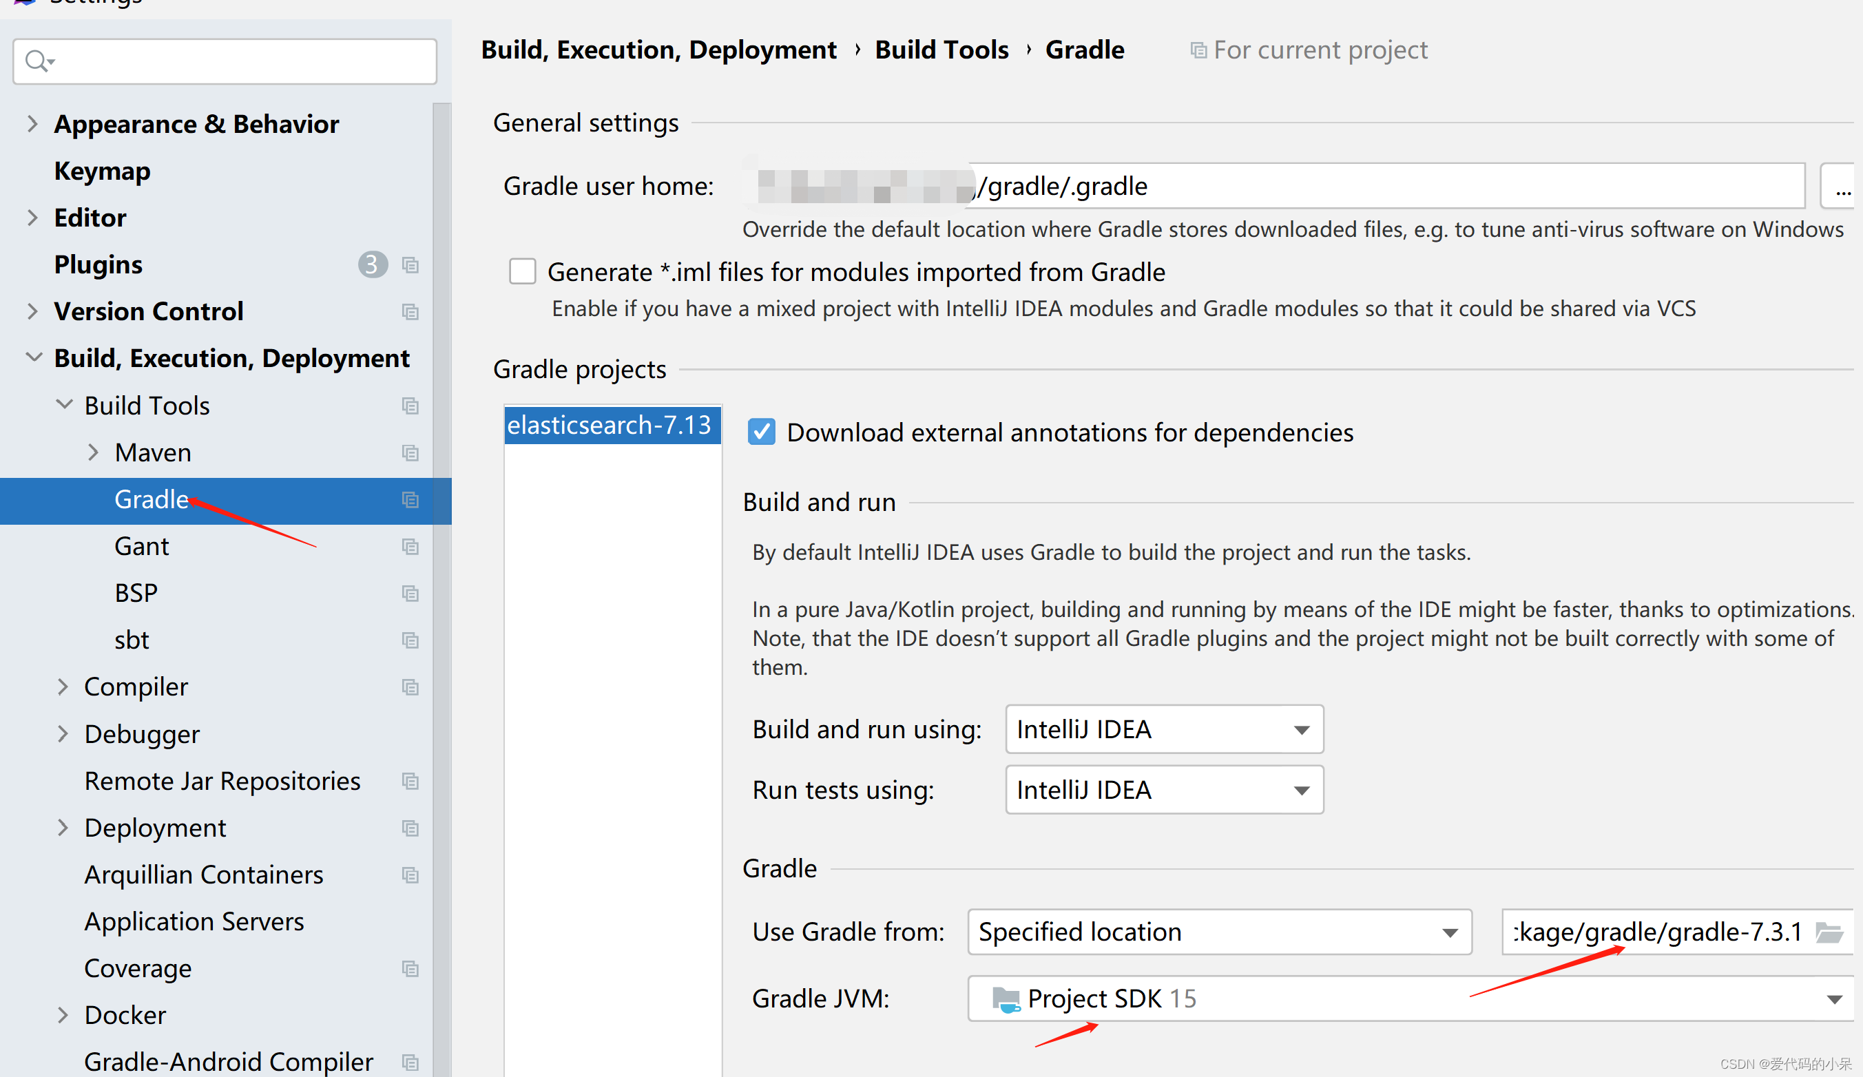Image resolution: width=1863 pixels, height=1077 pixels.
Task: Click the project-level icon next to Build Tools
Action: coord(410,406)
